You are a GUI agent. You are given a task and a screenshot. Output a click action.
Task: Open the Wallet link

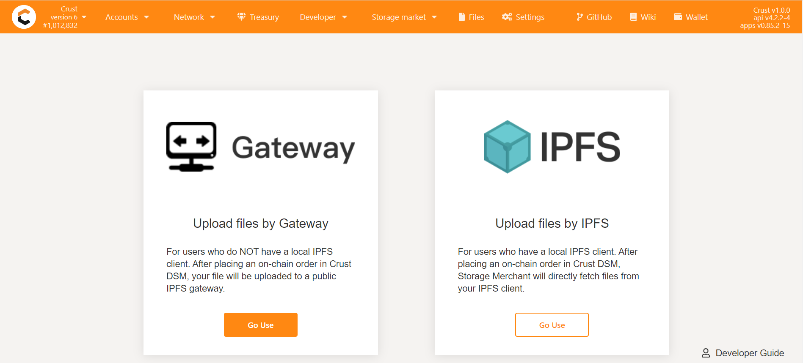coord(690,17)
